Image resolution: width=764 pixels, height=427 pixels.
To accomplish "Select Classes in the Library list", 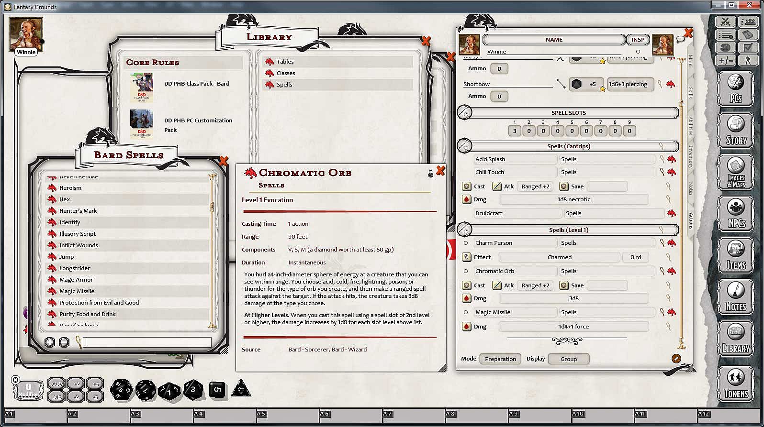I will (x=286, y=73).
